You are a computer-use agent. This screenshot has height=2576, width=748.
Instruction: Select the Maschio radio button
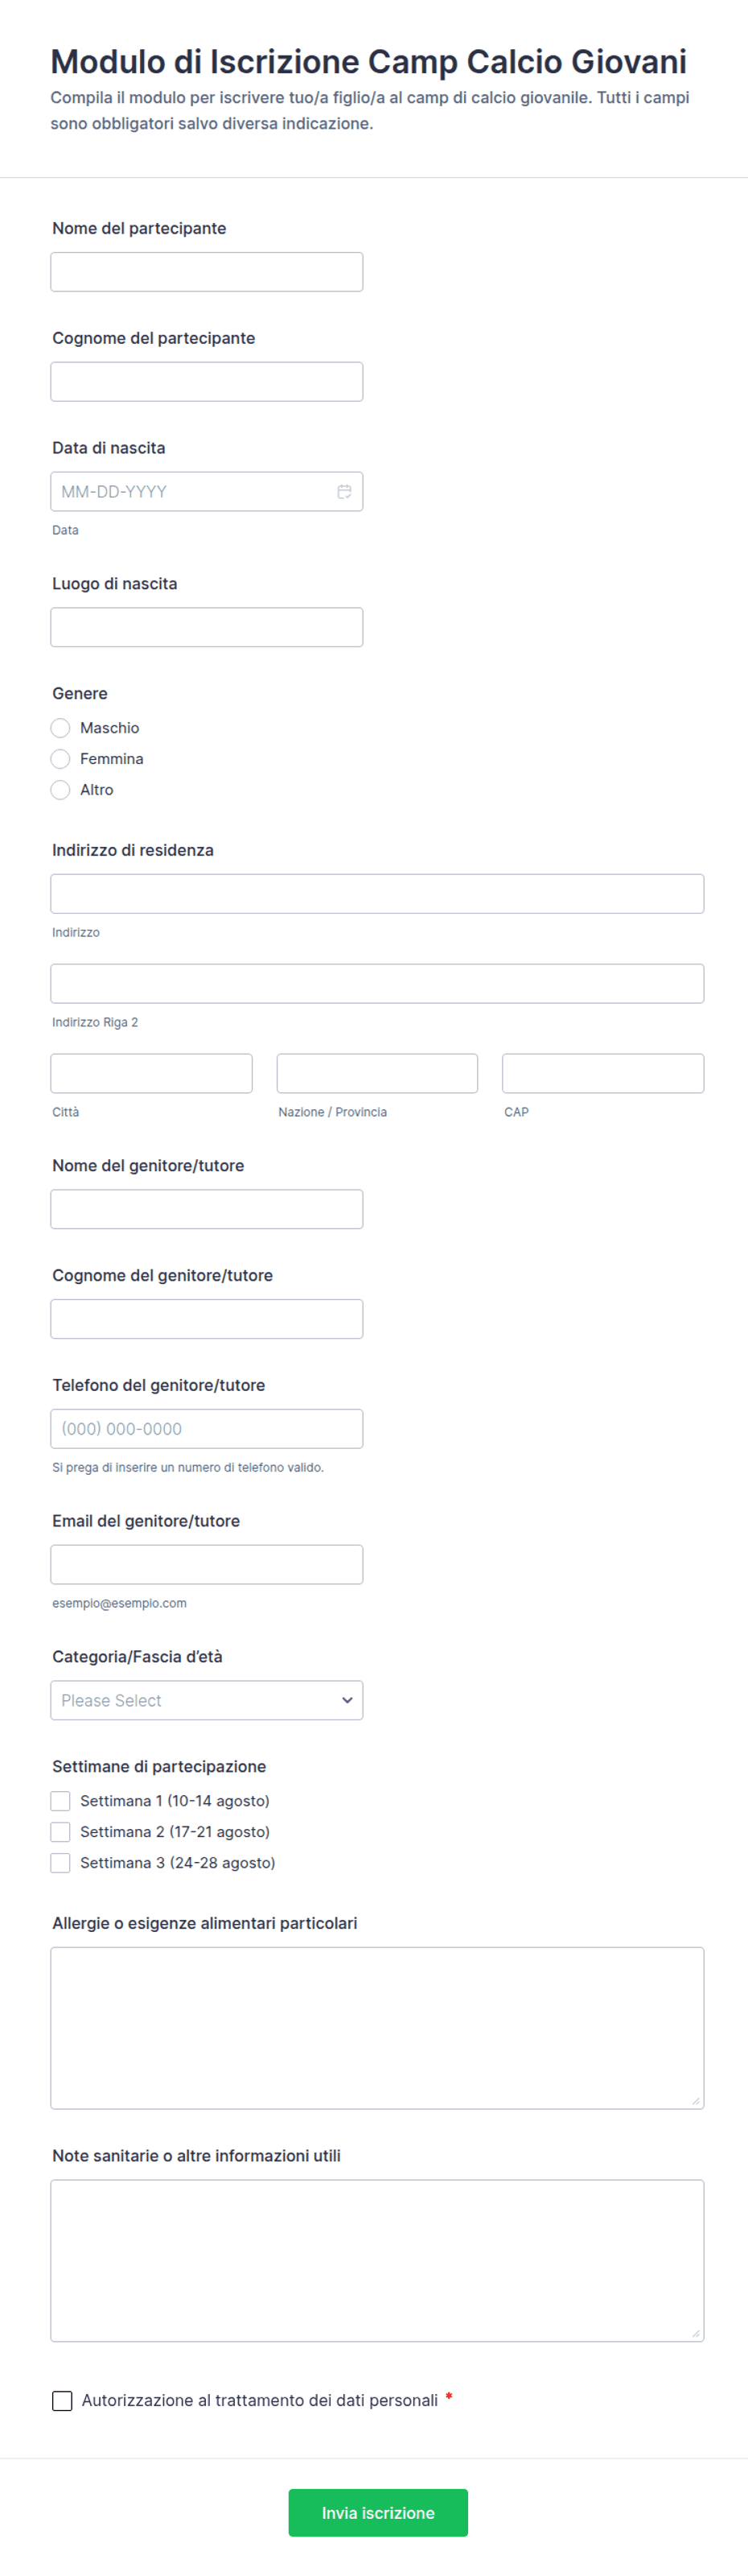pyautogui.click(x=61, y=728)
